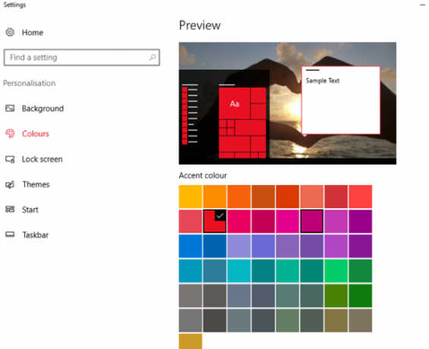Open the Background settings page
Screen dimensions: 429x349
[x=43, y=108]
